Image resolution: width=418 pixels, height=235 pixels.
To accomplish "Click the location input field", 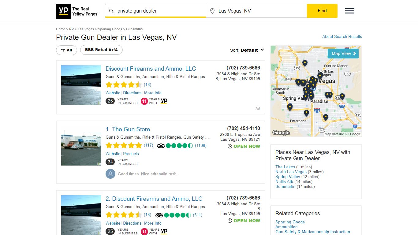I will point(256,11).
